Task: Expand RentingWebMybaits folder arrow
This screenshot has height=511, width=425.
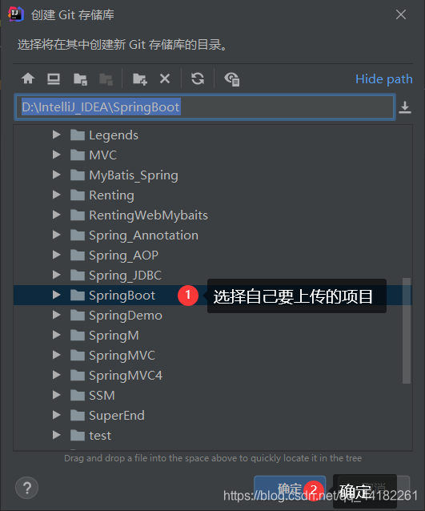Action: [57, 215]
